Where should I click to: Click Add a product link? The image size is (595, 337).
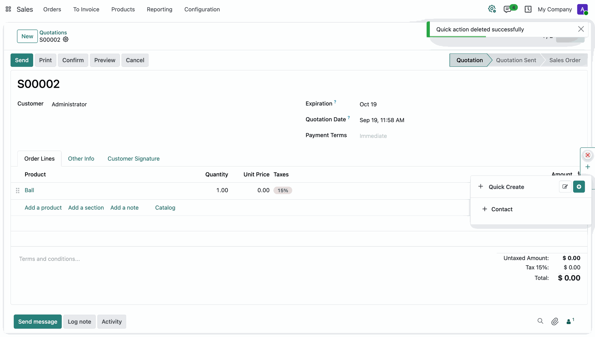(x=43, y=207)
